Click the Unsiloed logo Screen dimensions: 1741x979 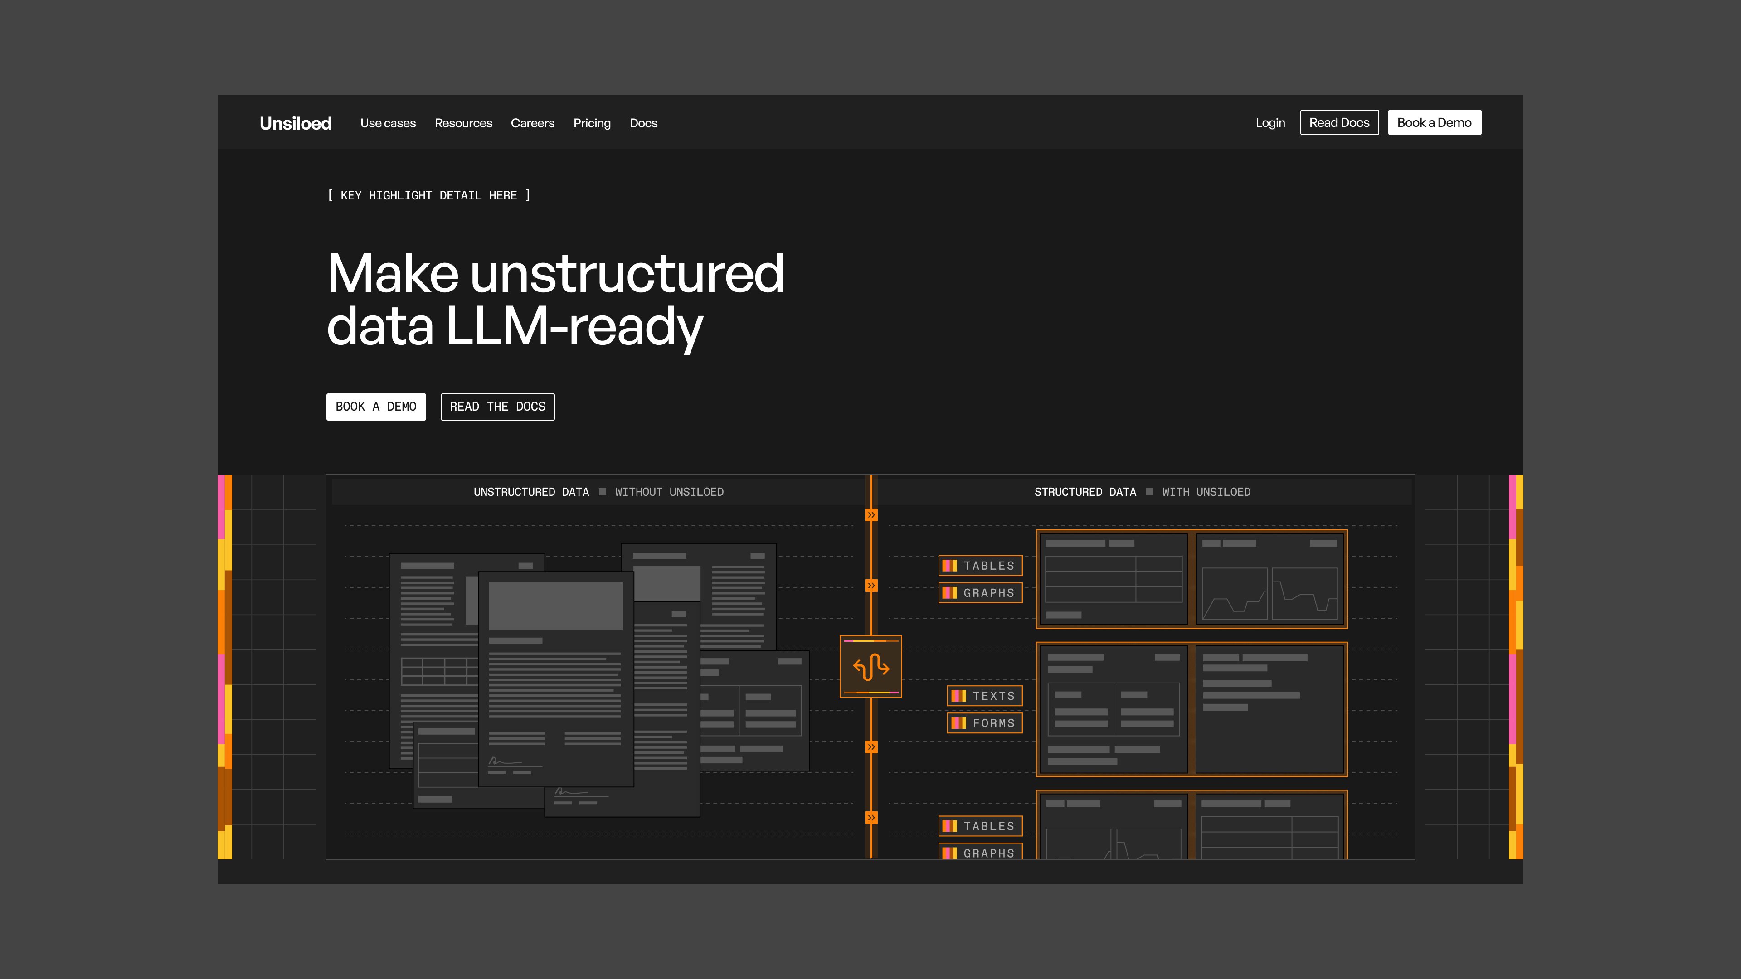(295, 123)
